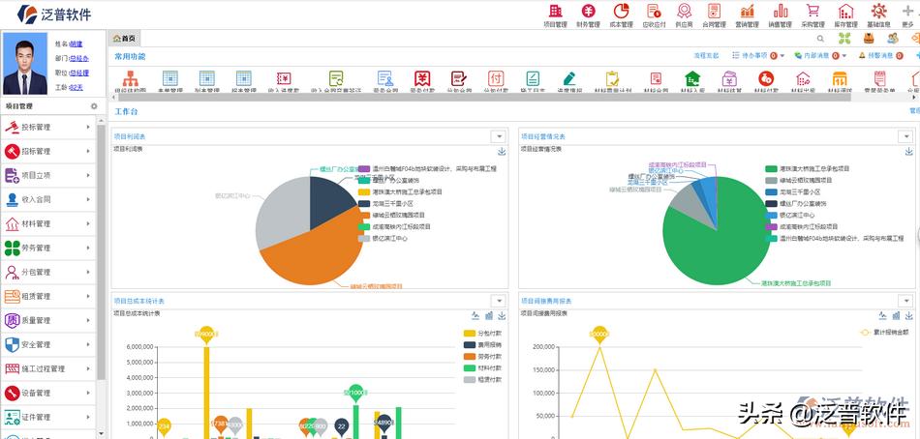Select the 库存管理 warehouse icon

(845, 12)
